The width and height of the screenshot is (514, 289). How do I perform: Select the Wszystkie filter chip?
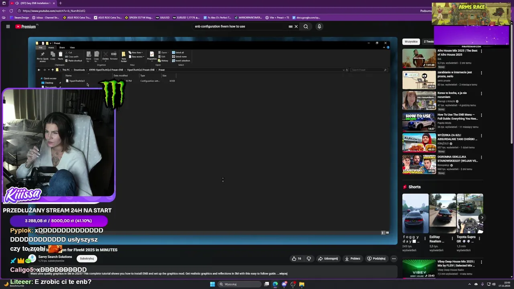(x=411, y=41)
